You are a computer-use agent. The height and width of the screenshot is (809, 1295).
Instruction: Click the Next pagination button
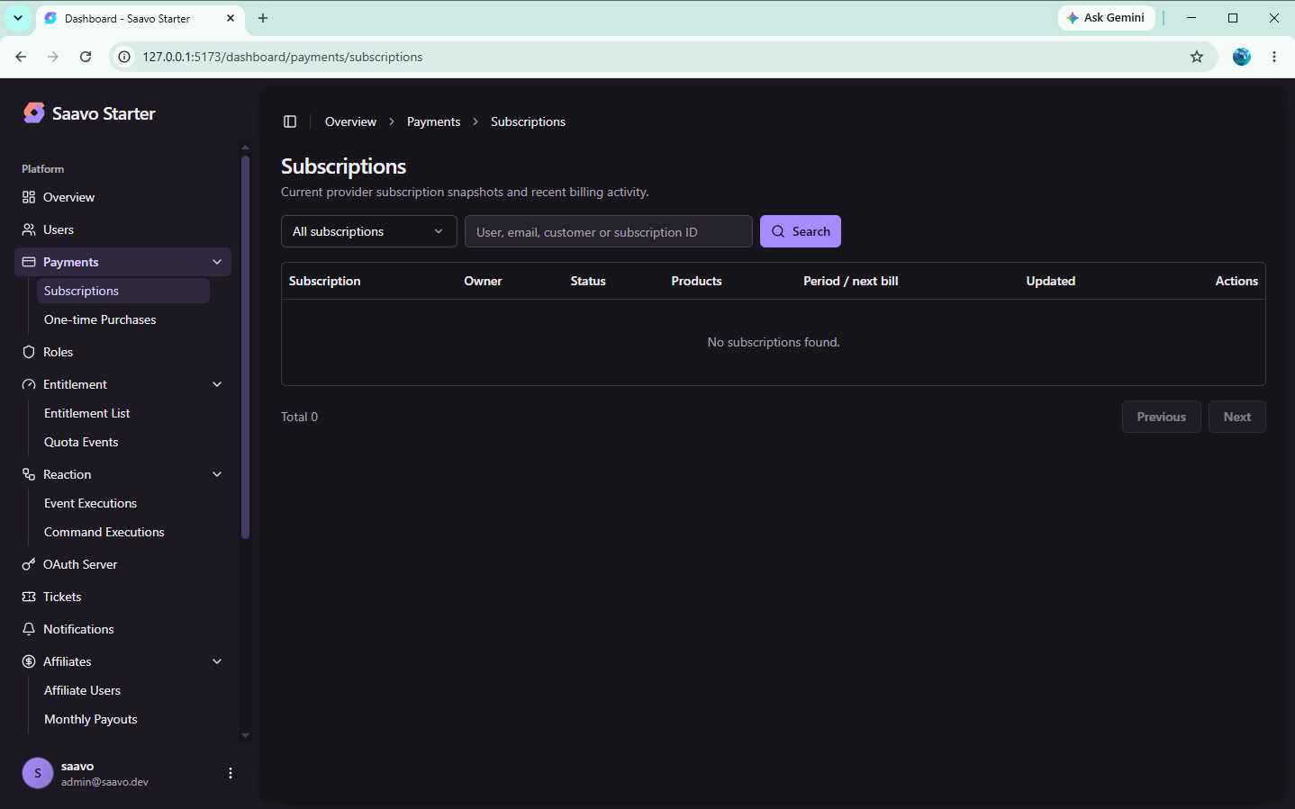(1237, 417)
